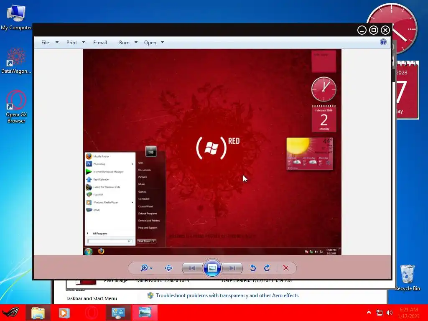Click the Actual size fit-to-window icon
Viewport: 428px width, 321px height.
point(169,268)
